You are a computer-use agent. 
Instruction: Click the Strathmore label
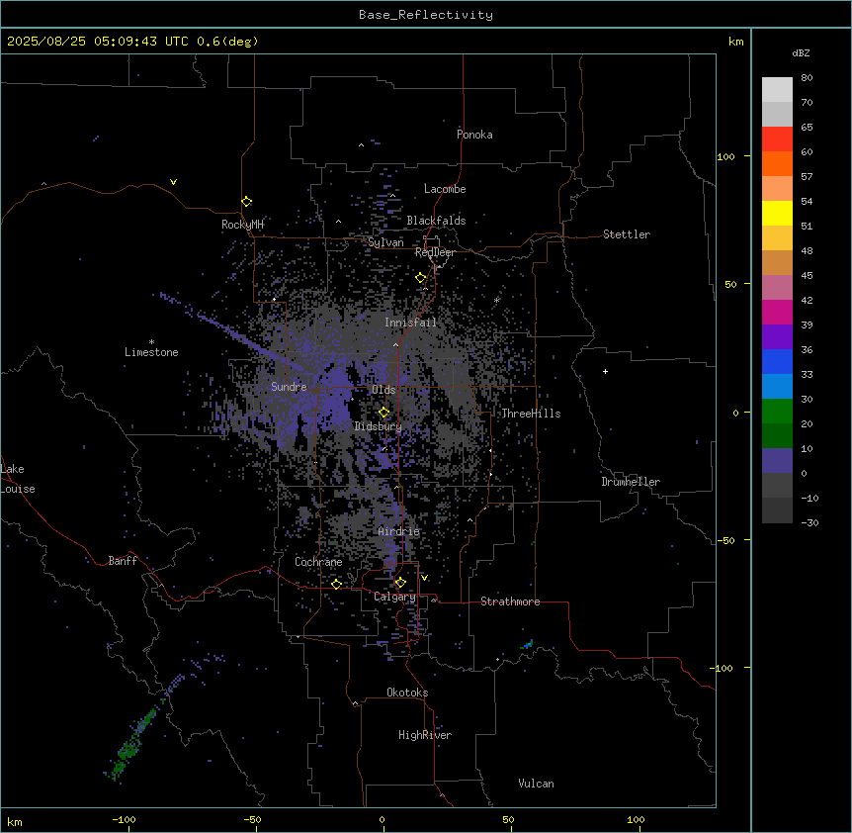(510, 602)
